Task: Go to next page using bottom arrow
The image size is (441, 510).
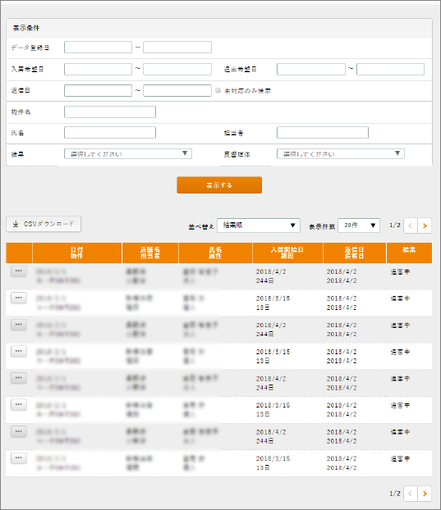Action: click(x=425, y=494)
